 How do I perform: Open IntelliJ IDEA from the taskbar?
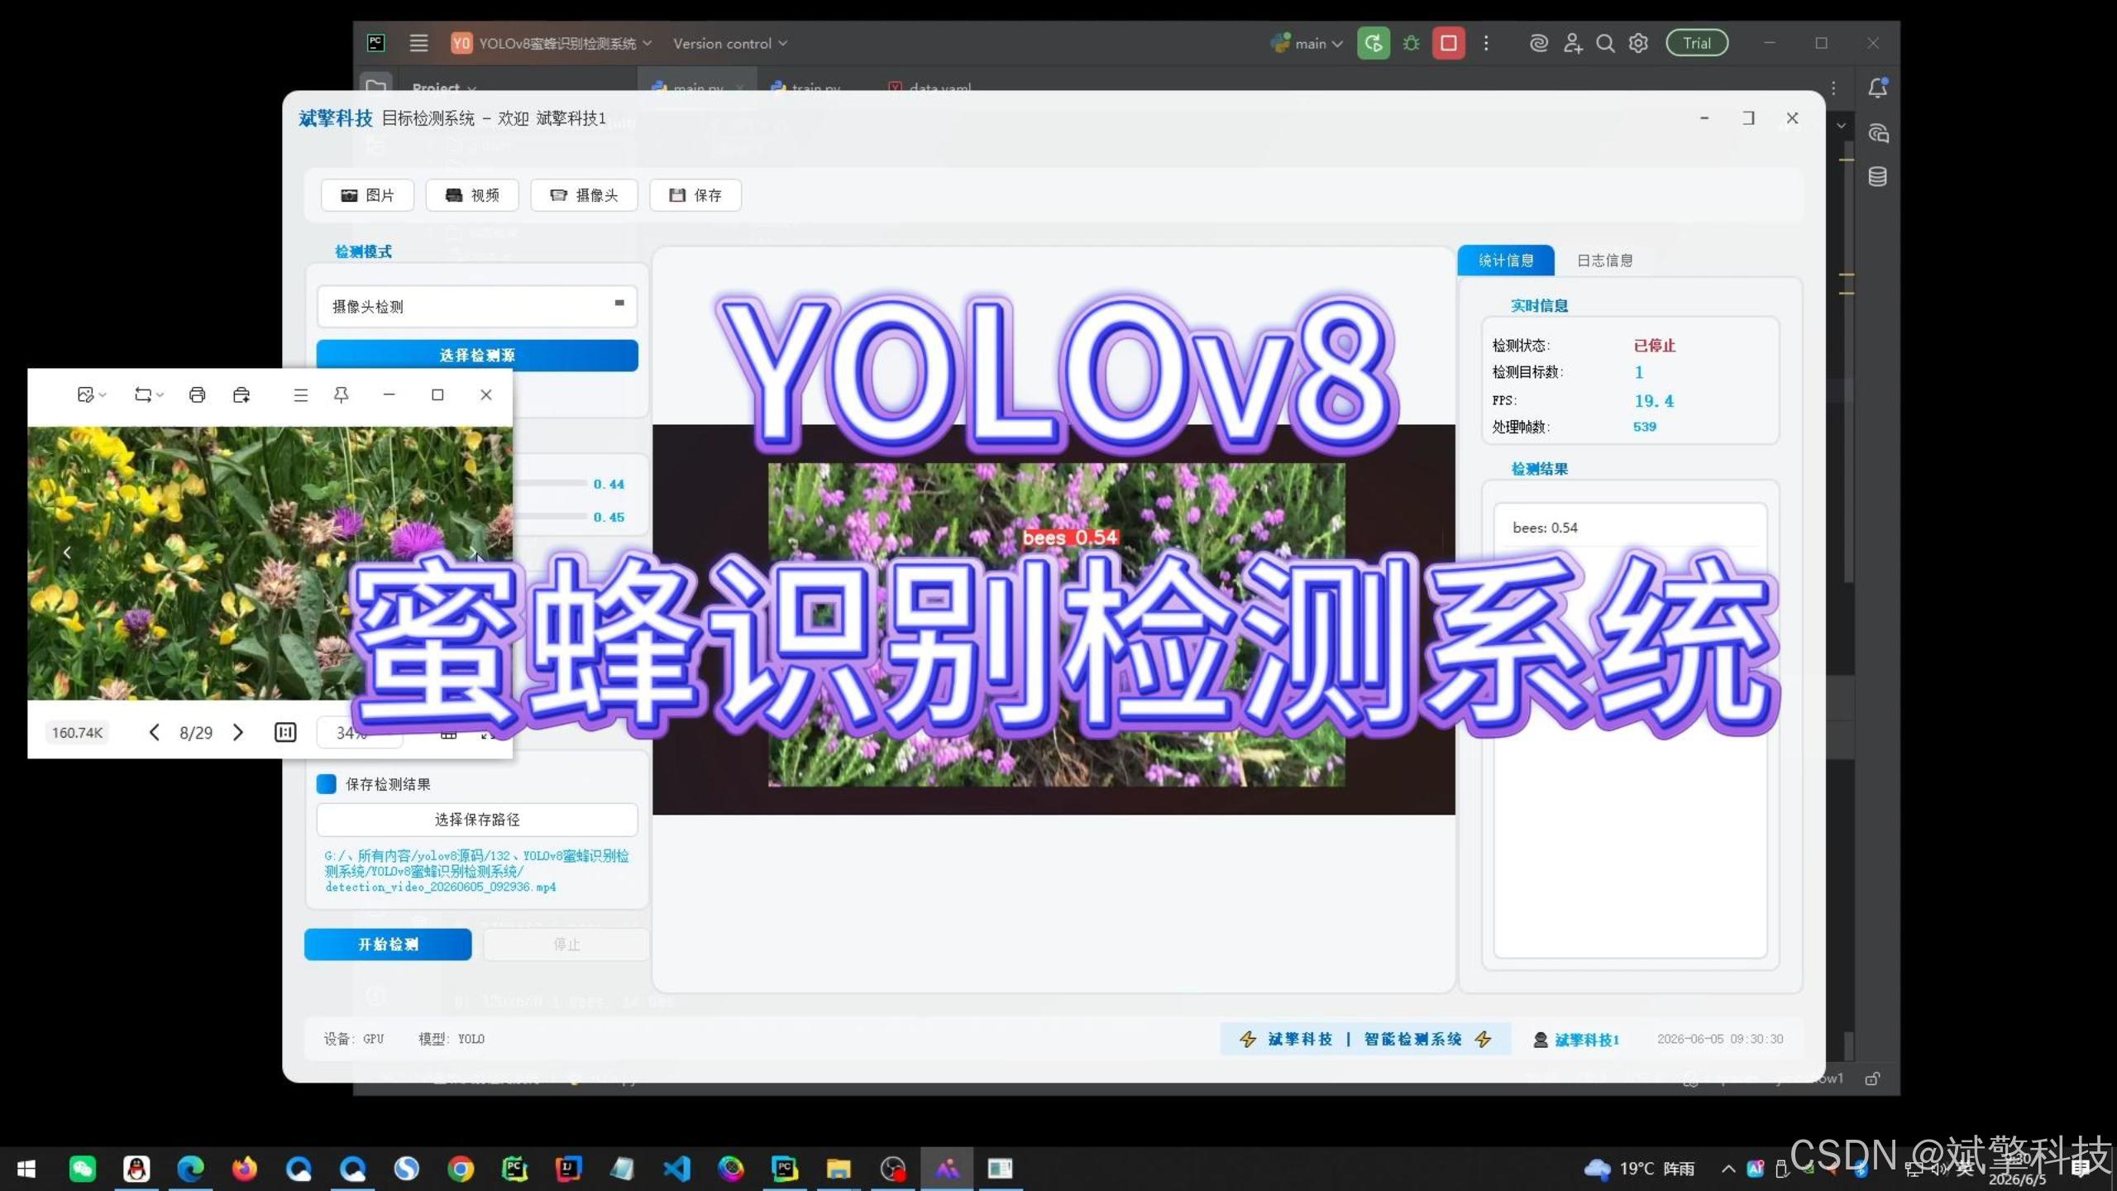[x=568, y=1169]
